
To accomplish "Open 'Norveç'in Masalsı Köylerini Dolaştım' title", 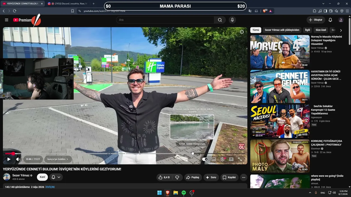I will tap(326, 40).
